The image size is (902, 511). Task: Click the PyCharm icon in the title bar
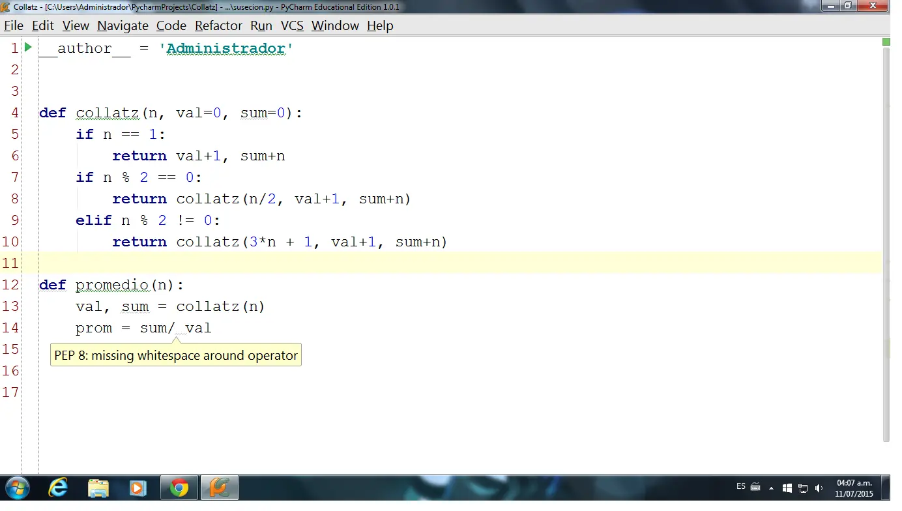[x=7, y=7]
